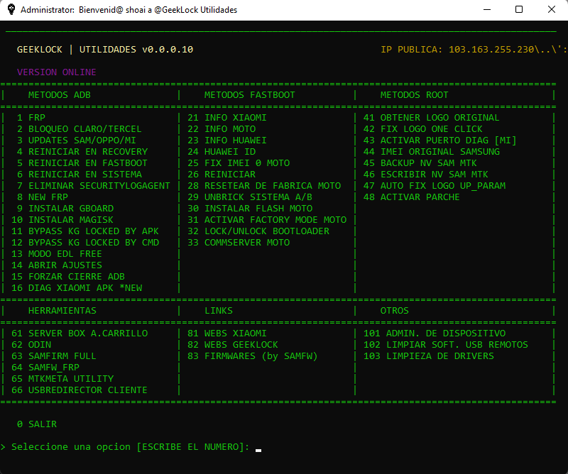Choose 103 LIMPIEZA DE DRIVERS

(422, 355)
